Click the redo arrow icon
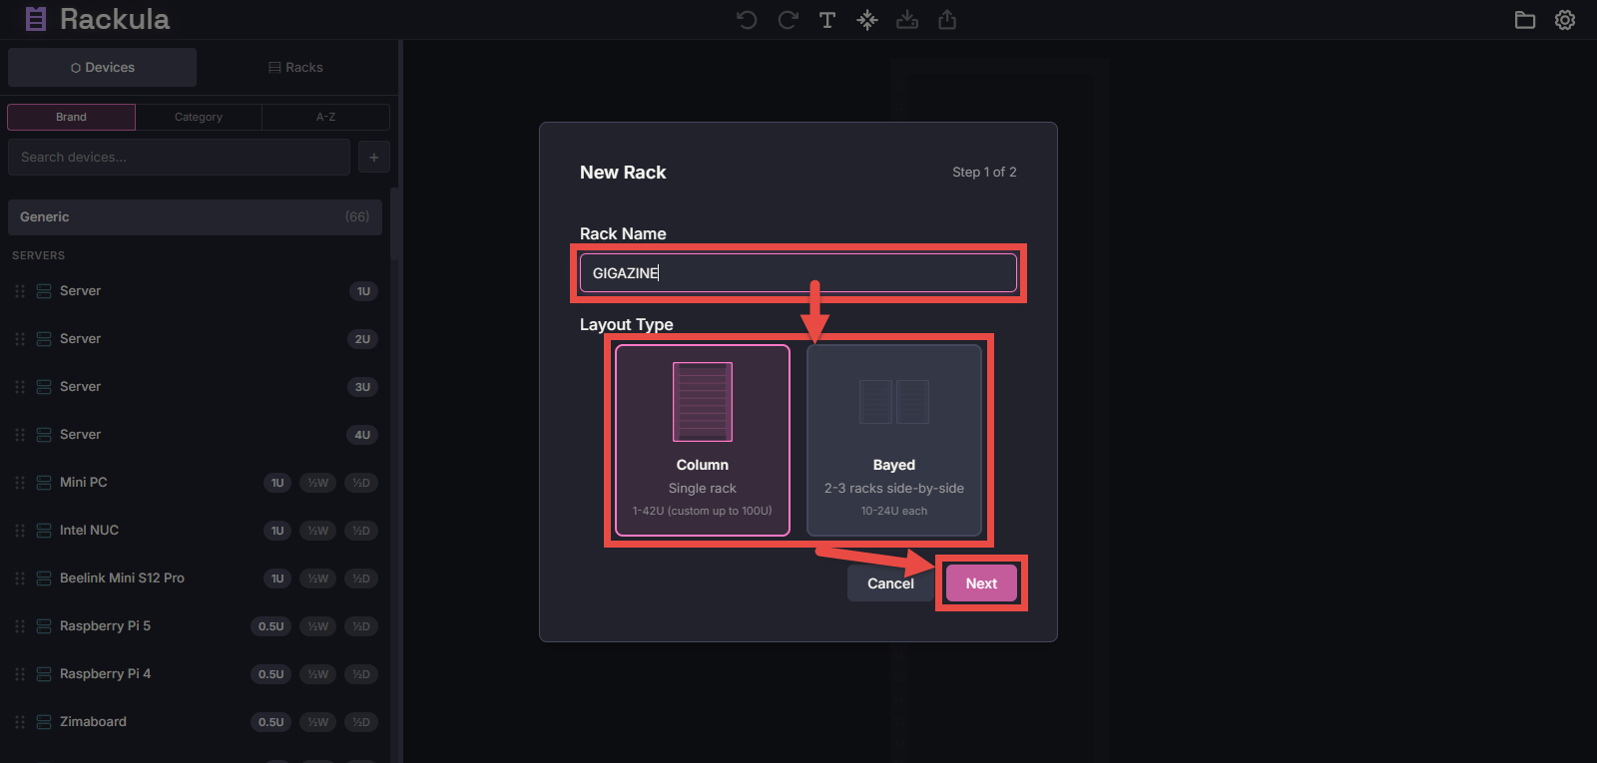The width and height of the screenshot is (1597, 763). 788,20
